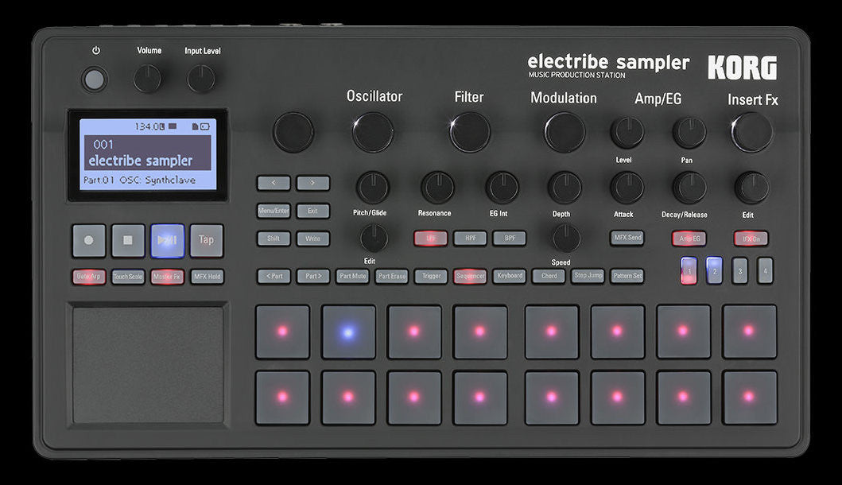
Task: Toggle the Amp EG button
Action: (689, 239)
